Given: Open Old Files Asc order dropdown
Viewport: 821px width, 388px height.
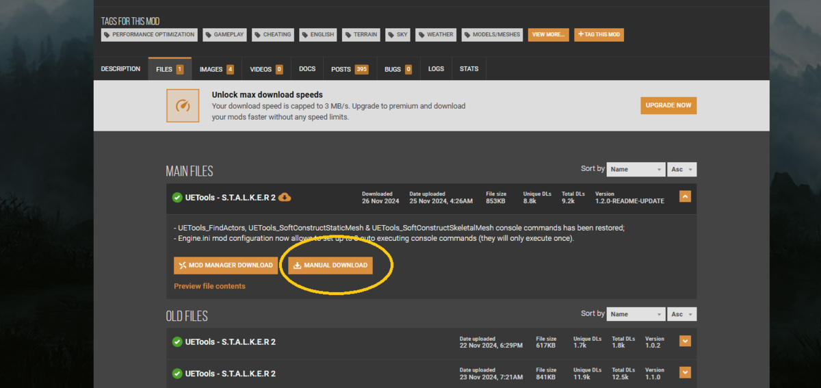Looking at the screenshot, I should point(682,314).
